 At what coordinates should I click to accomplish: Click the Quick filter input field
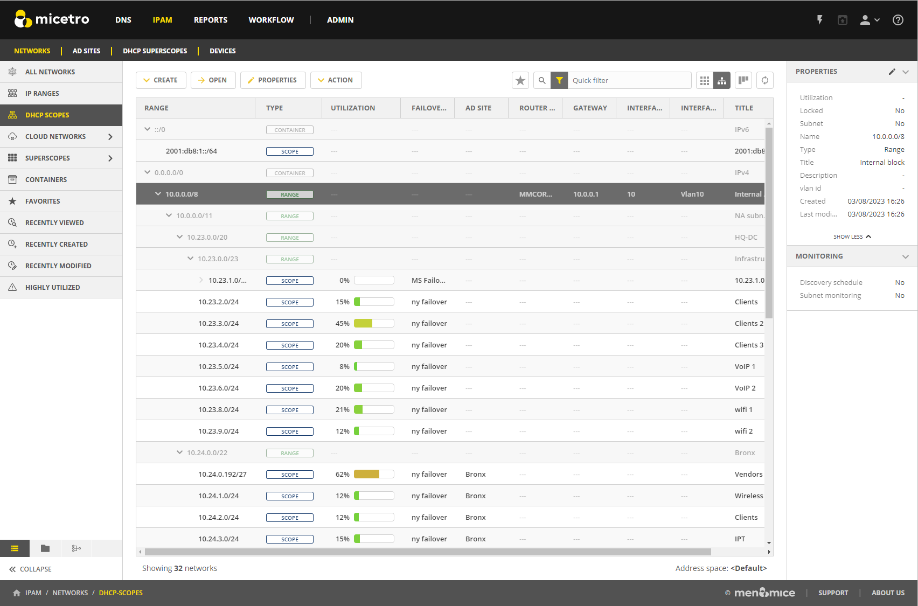pyautogui.click(x=629, y=80)
